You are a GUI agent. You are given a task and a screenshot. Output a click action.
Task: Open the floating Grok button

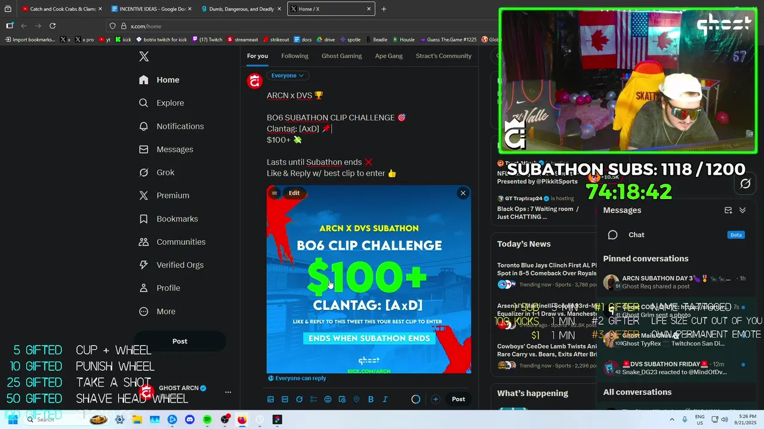click(745, 184)
